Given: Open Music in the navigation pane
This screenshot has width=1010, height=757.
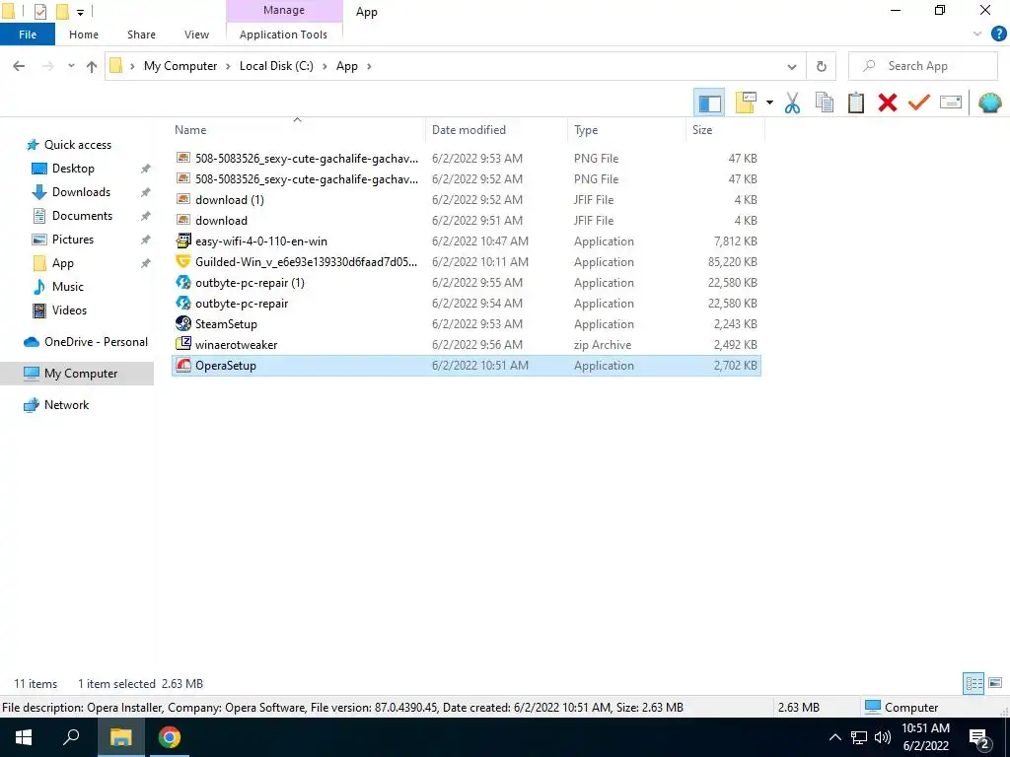Looking at the screenshot, I should pos(68,287).
